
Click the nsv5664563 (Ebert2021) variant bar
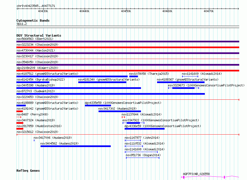point(128,42)
